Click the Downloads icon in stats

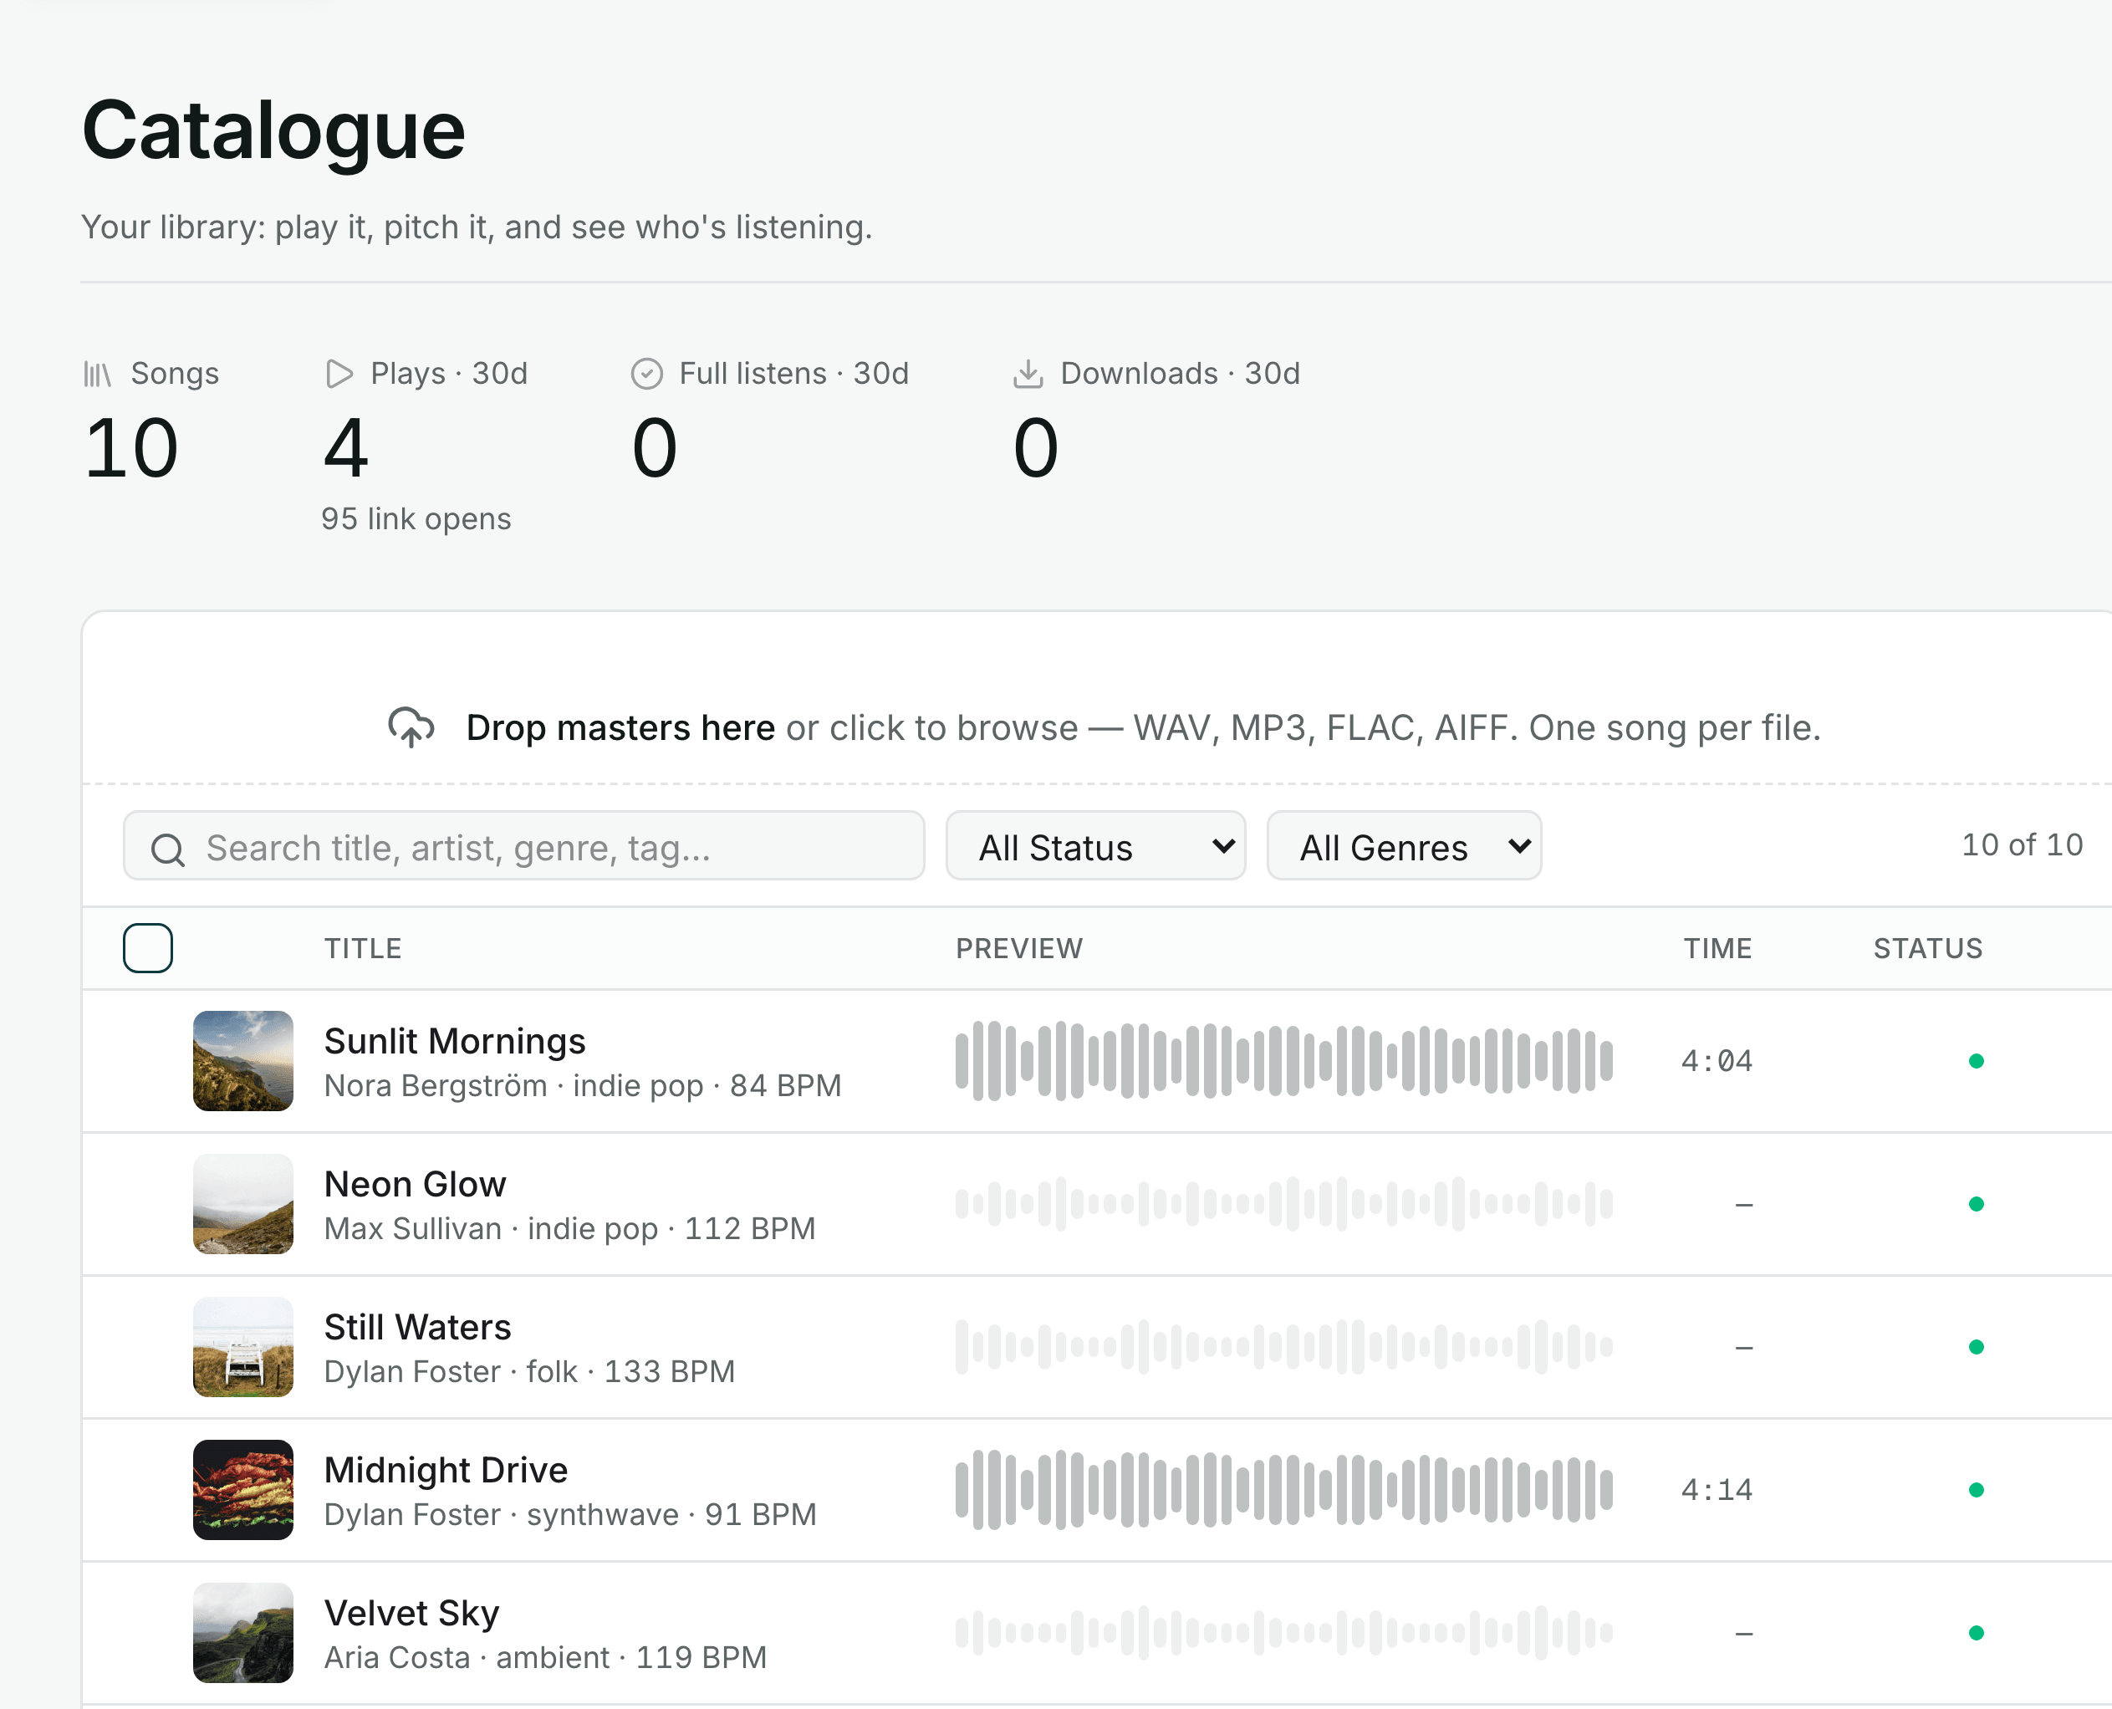[1028, 374]
